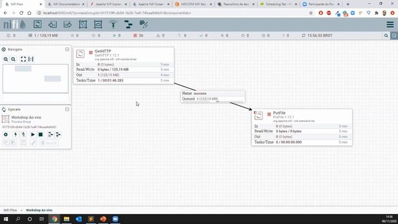This screenshot has width=398, height=224.
Task: Open configuration gear in Operate panel
Action: coord(6,134)
